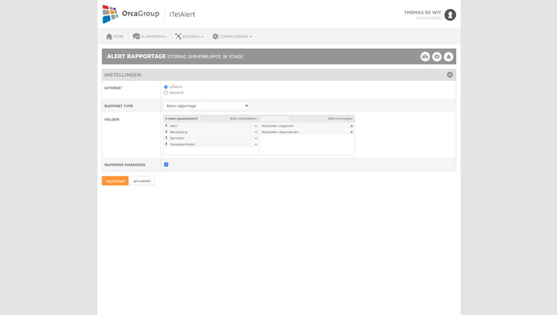This screenshot has height=315, width=557.
Task: Remove the Berichten field with its minus icon
Action: [x=256, y=138]
